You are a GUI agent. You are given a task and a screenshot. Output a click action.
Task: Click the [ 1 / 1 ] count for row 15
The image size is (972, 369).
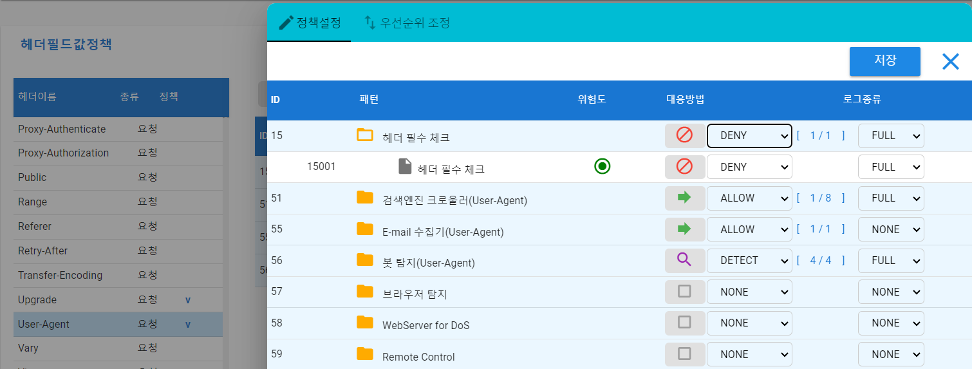coord(821,136)
